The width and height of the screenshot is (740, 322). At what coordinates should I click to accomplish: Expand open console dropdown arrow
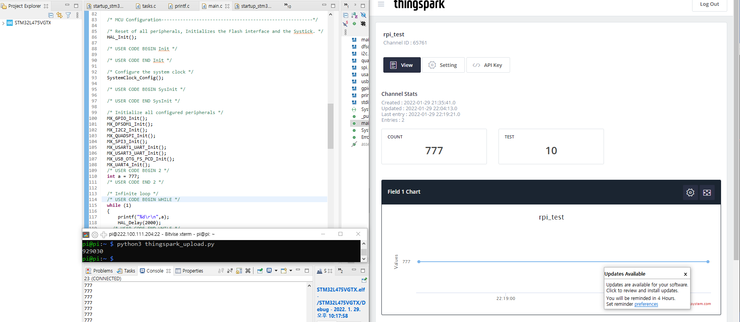coord(291,271)
